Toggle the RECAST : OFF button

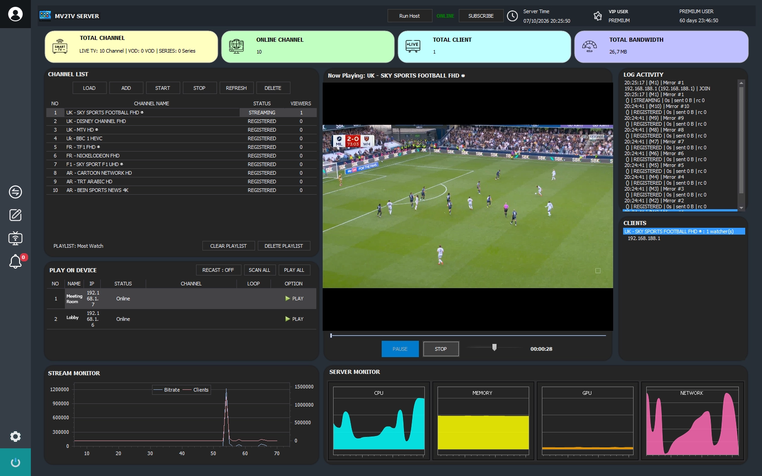218,270
